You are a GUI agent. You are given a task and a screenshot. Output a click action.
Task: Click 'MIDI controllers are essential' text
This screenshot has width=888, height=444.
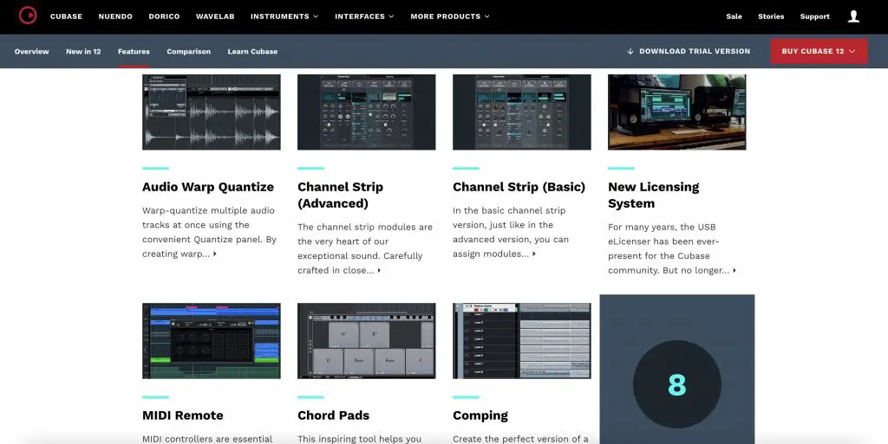click(207, 439)
